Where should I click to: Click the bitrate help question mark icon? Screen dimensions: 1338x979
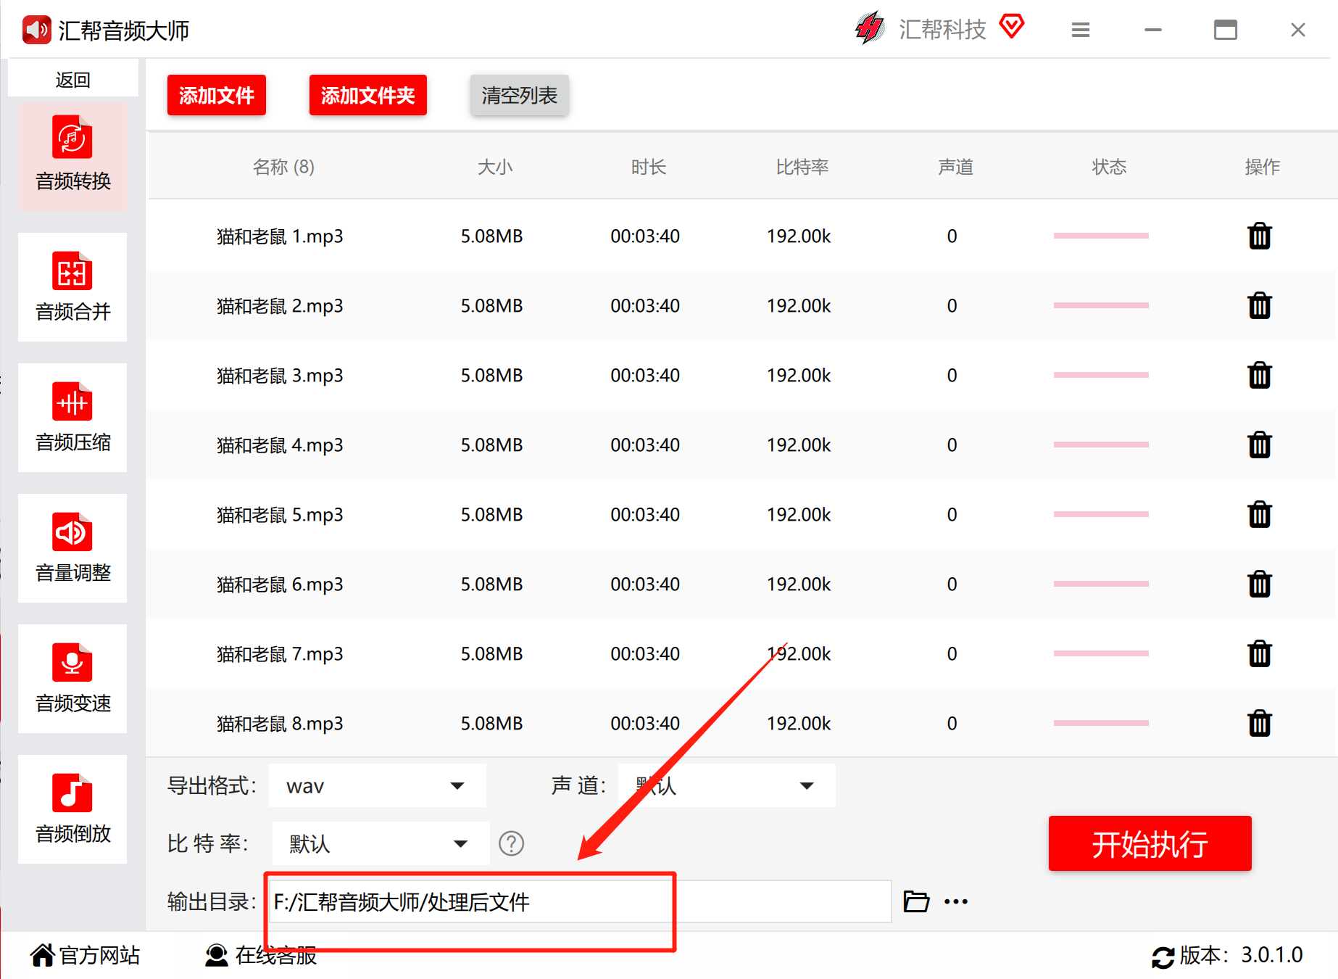click(511, 843)
